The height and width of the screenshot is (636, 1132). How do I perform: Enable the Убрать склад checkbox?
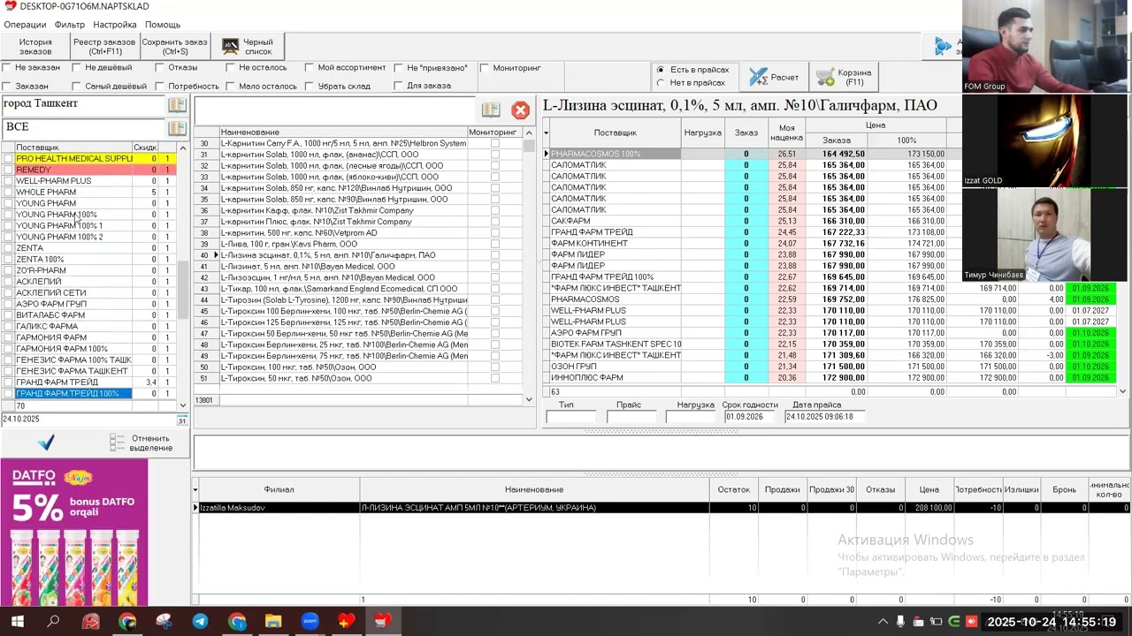click(x=310, y=86)
